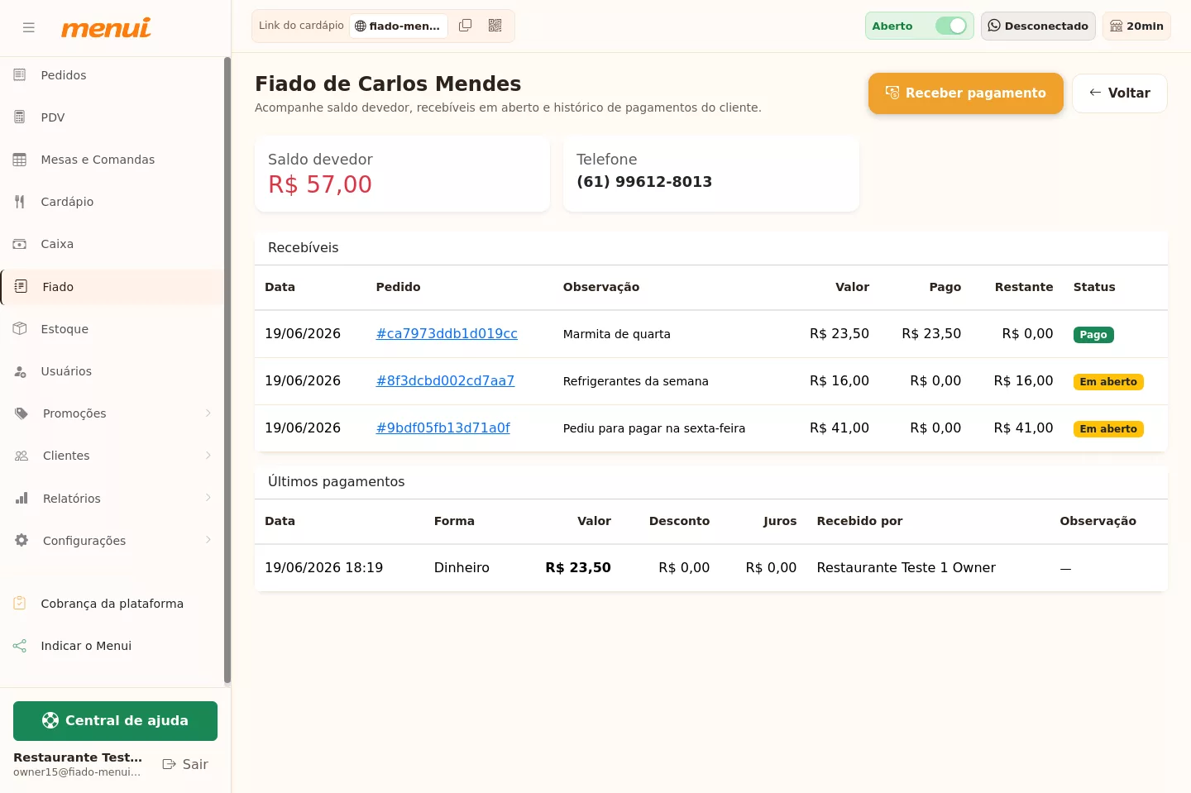Click the Promoções tag icon
The height and width of the screenshot is (793, 1191).
(x=22, y=413)
